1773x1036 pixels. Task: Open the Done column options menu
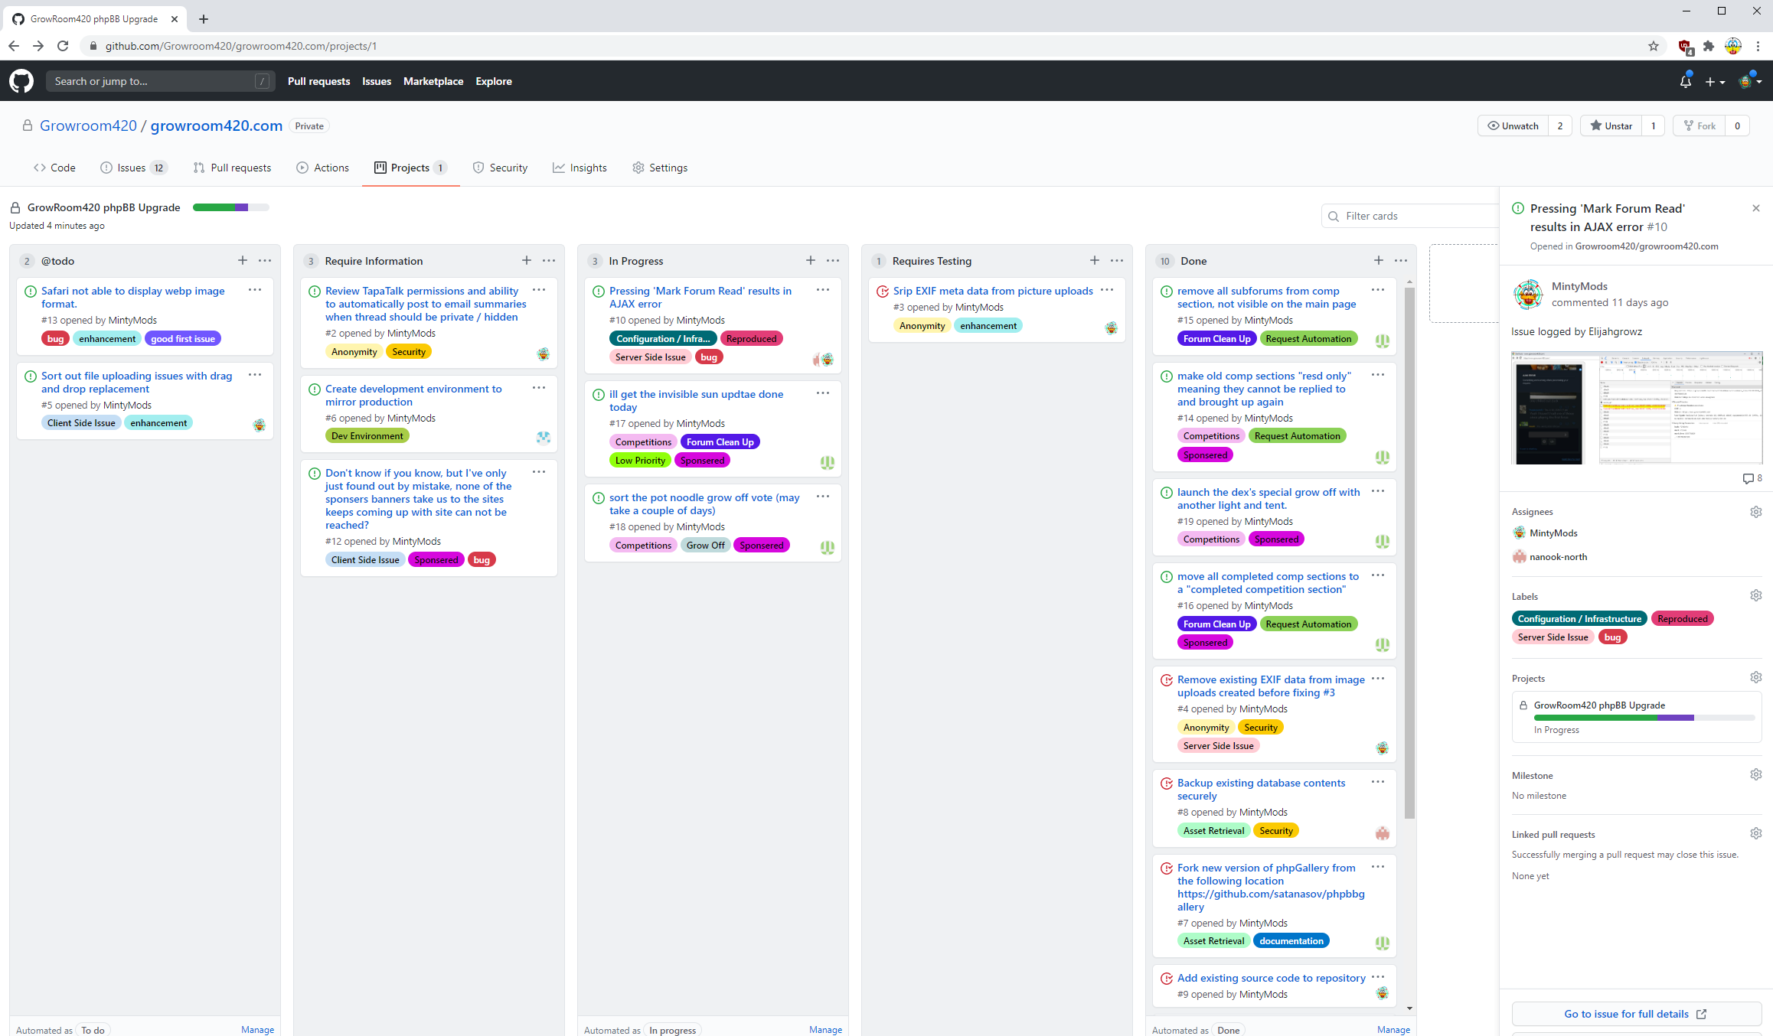pos(1401,261)
